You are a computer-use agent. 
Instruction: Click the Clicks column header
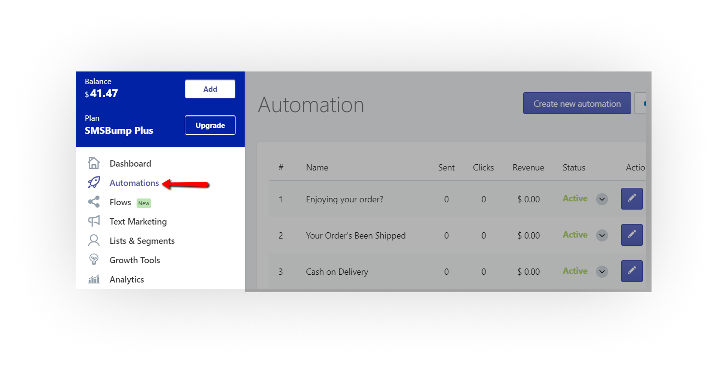(x=484, y=168)
